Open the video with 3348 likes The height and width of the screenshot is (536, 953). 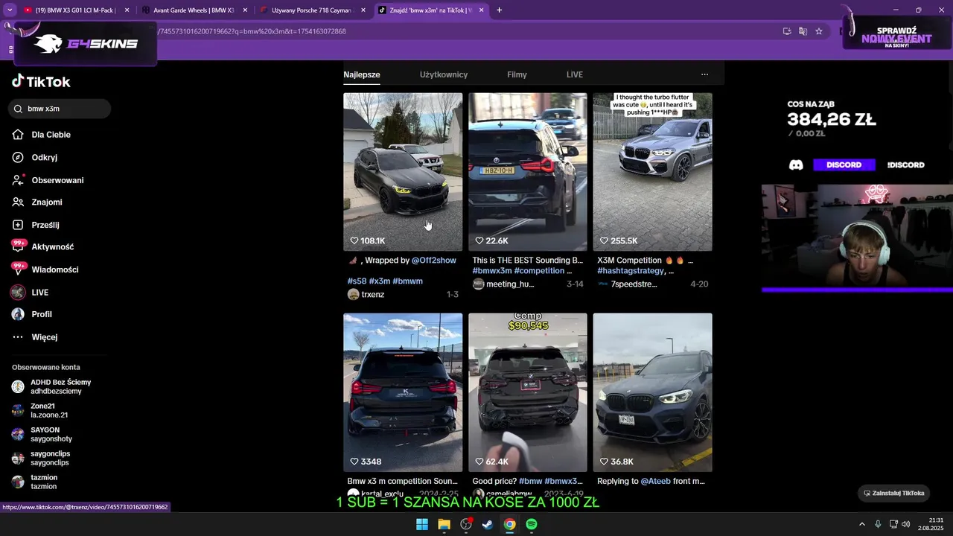[x=403, y=392]
